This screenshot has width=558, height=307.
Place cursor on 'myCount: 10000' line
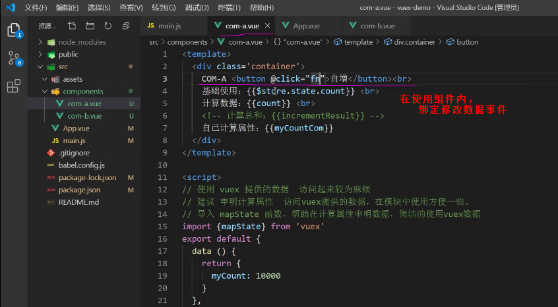point(245,276)
